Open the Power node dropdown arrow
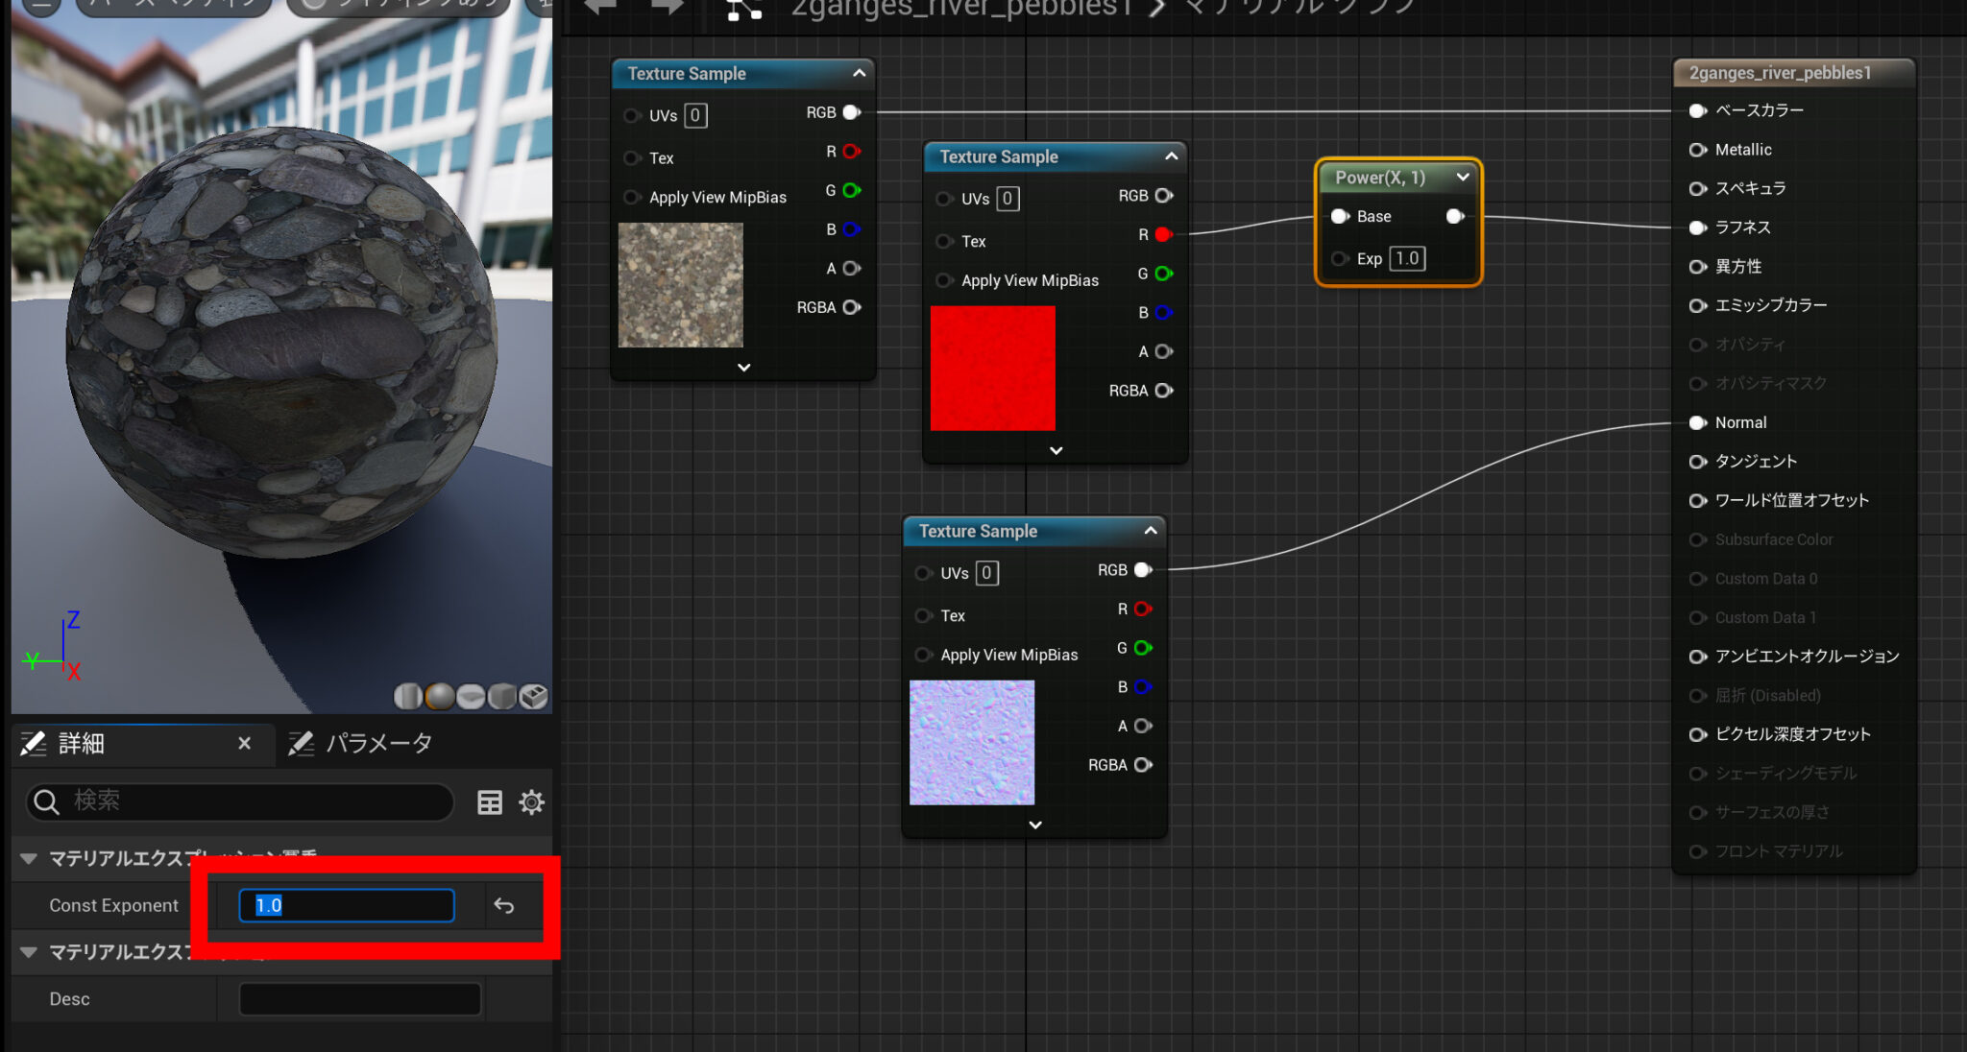 pos(1464,177)
